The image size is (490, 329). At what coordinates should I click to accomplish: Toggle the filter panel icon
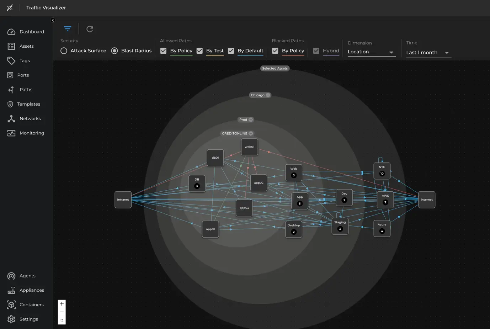tap(68, 29)
